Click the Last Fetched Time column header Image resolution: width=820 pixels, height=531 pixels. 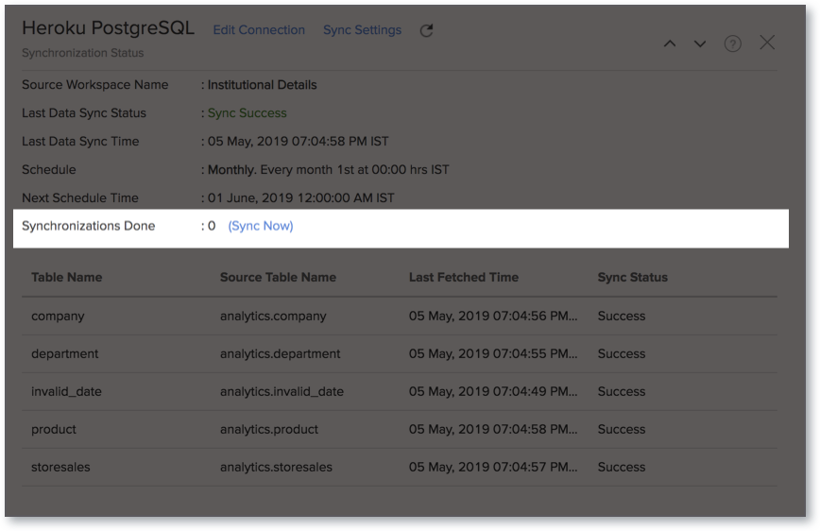point(463,277)
